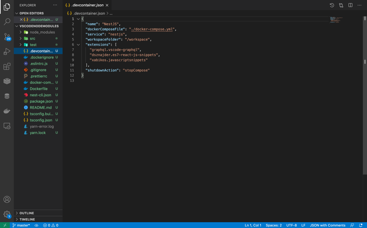Change the LF end of line sequence
This screenshot has height=228, width=367.
click(303, 225)
